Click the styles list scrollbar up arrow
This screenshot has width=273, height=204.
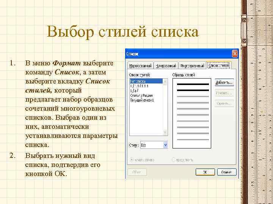tap(165, 82)
